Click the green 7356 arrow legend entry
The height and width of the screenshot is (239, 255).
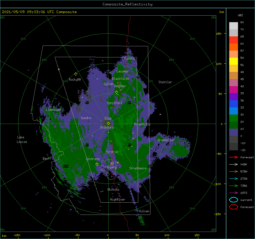coord(233,186)
